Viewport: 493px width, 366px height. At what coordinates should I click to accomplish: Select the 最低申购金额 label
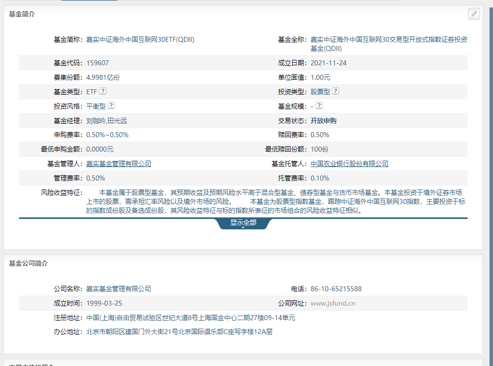click(x=62, y=150)
